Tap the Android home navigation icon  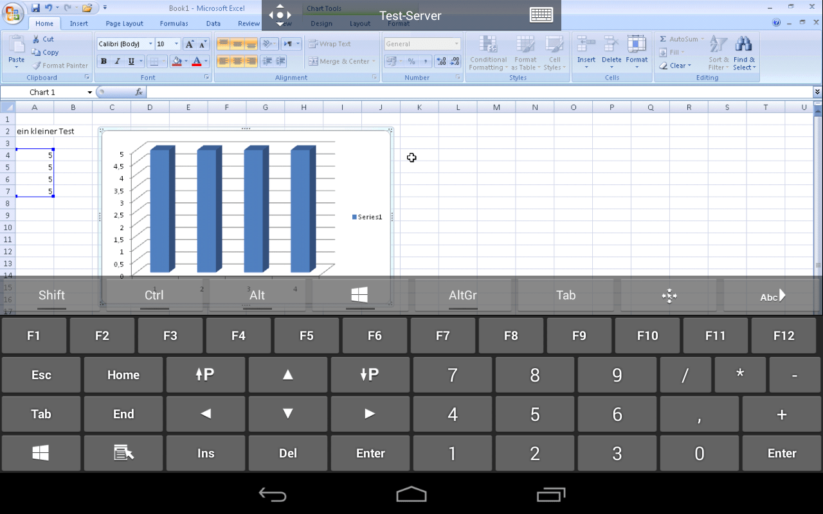point(411,494)
